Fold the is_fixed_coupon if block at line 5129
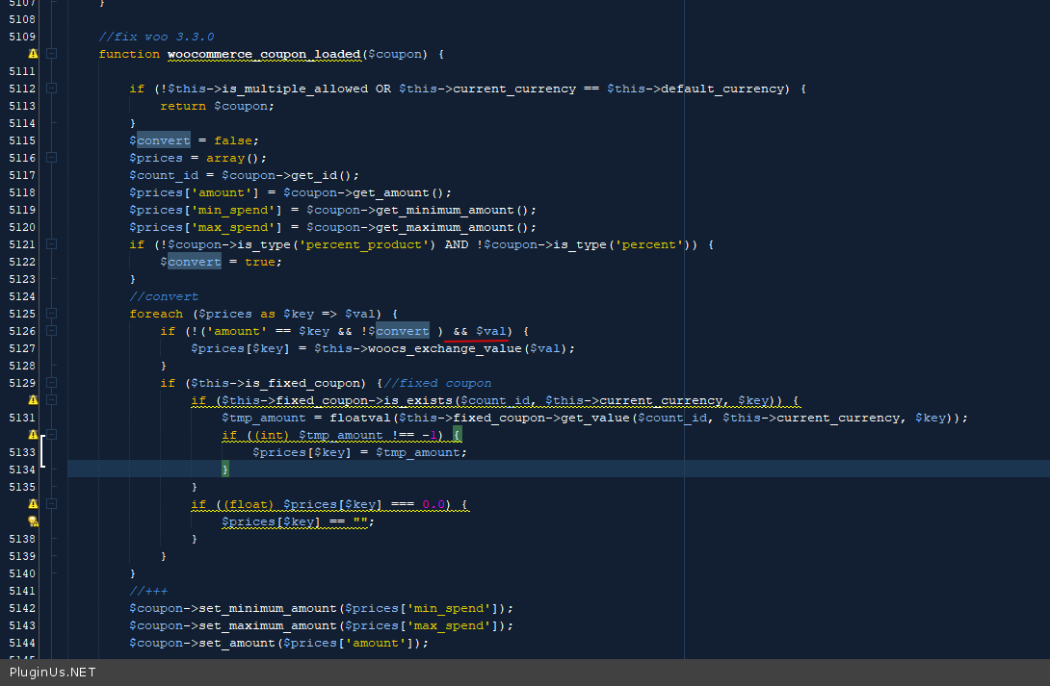The height and width of the screenshot is (686, 1050). pos(52,383)
